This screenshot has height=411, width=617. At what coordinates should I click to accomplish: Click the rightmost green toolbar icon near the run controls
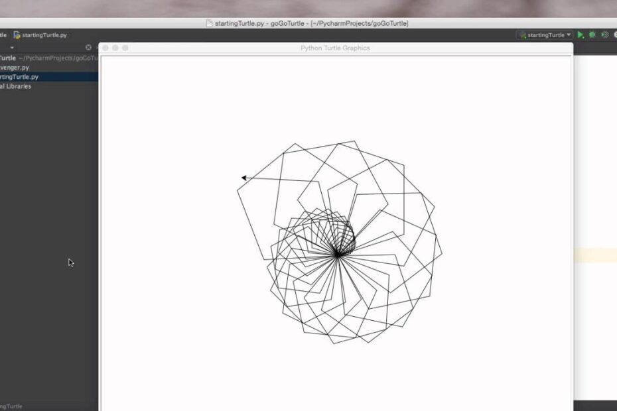[x=615, y=34]
